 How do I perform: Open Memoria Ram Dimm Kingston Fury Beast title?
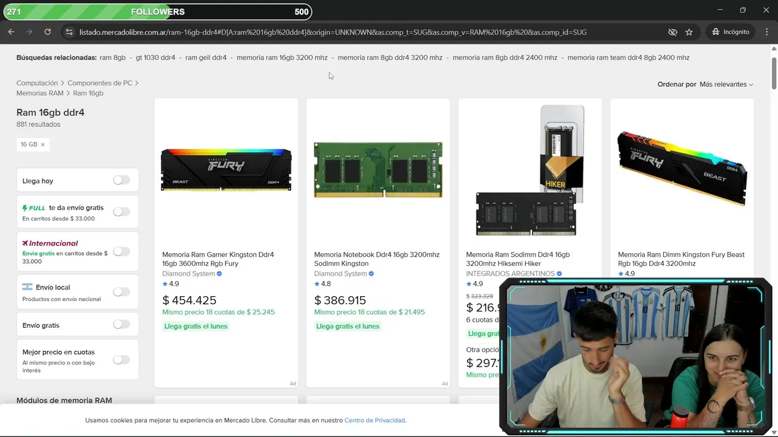[x=681, y=259]
